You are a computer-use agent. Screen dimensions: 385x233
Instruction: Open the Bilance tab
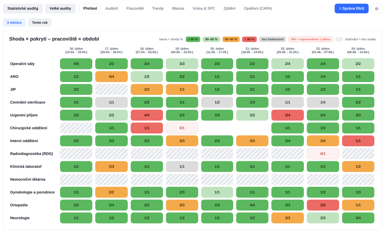coord(178,8)
